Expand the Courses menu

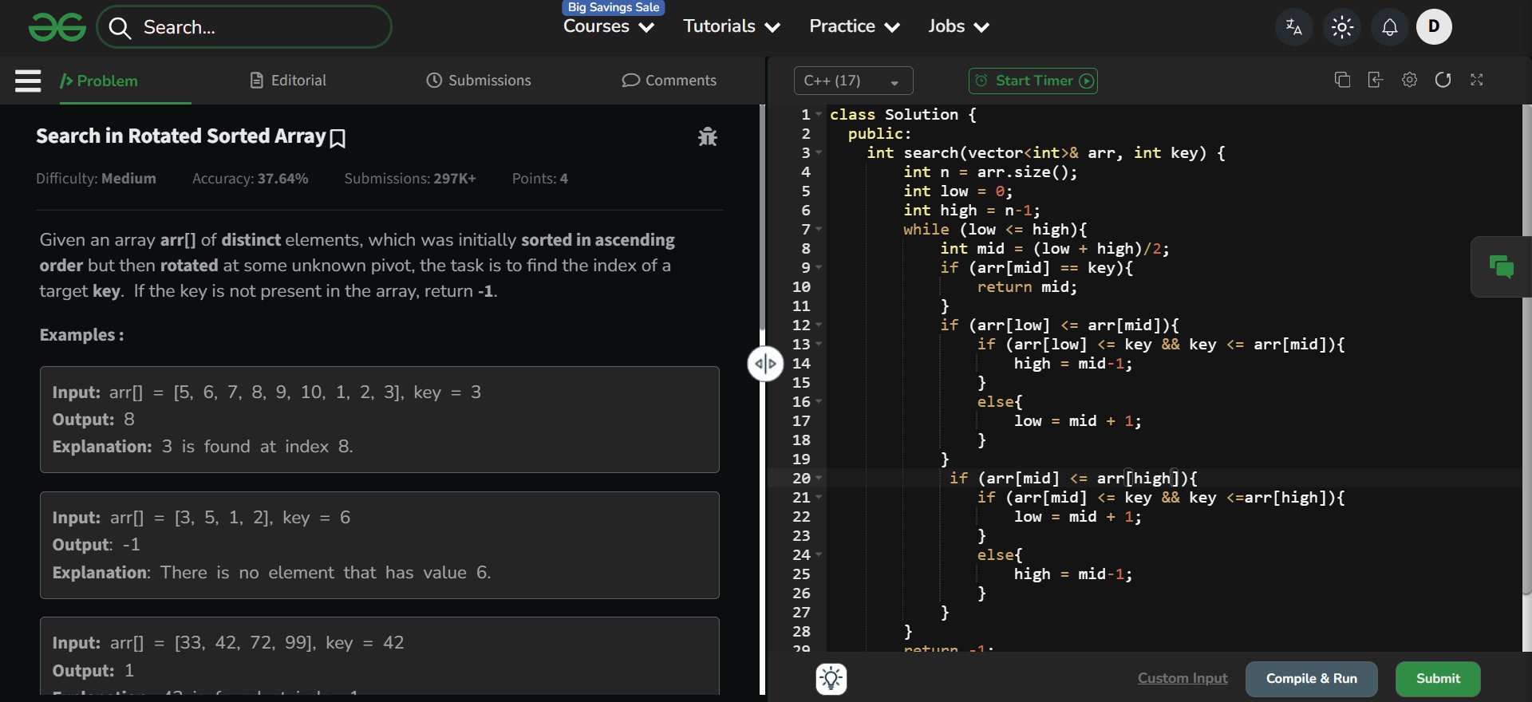tap(609, 26)
